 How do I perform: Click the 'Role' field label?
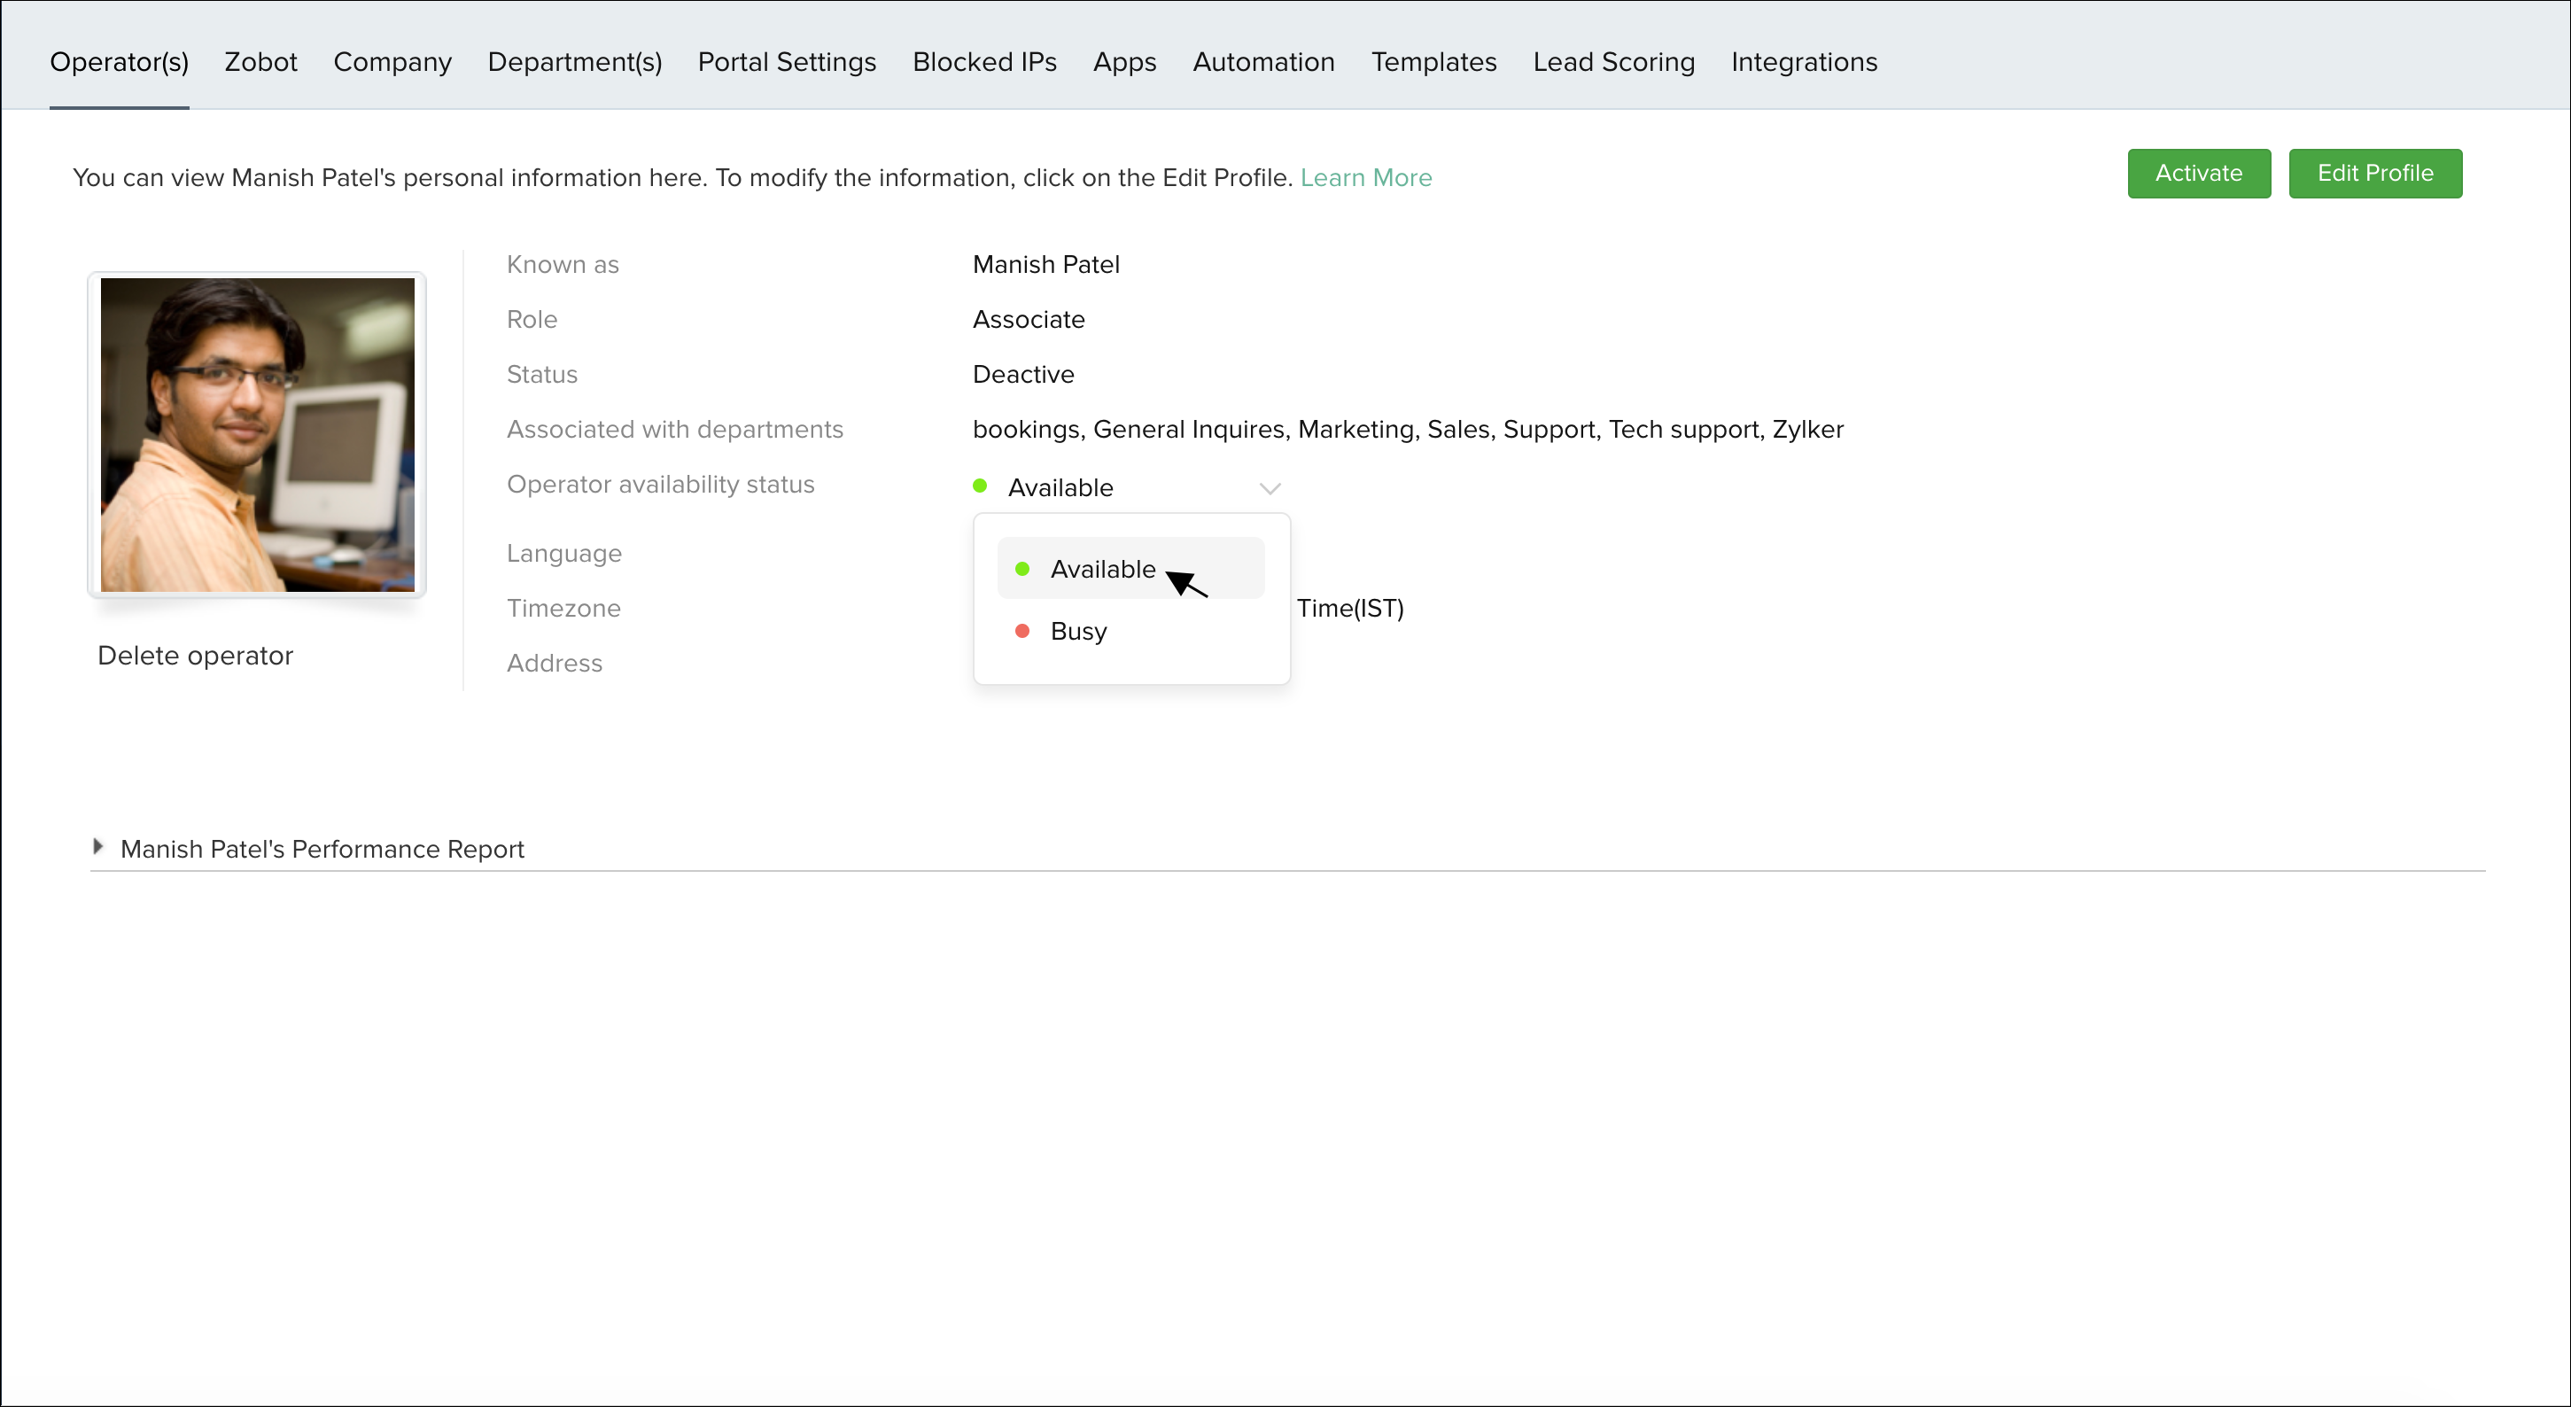[x=532, y=319]
